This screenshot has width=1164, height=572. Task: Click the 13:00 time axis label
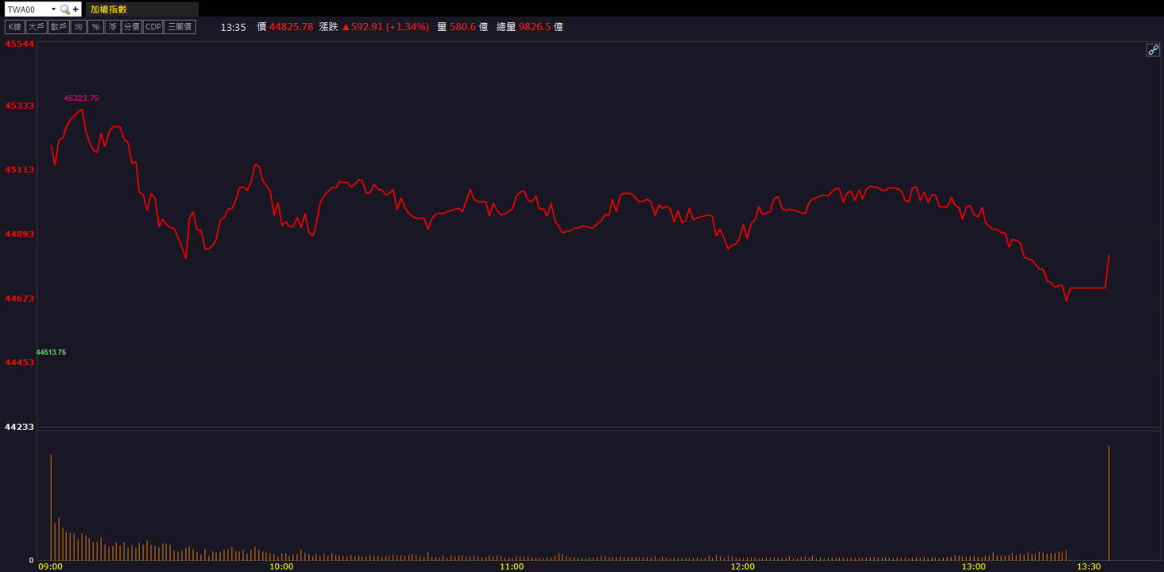[x=973, y=566]
